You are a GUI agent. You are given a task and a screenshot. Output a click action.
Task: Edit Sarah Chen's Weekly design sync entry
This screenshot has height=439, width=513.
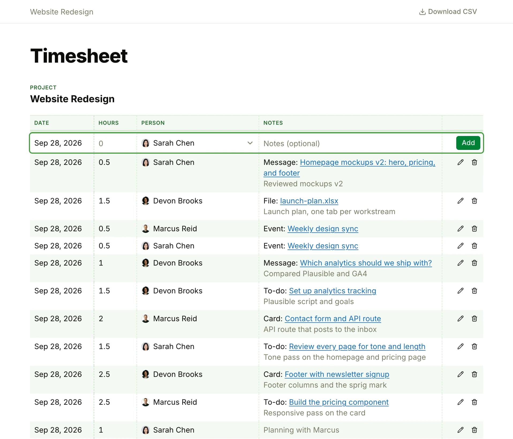tap(460, 246)
